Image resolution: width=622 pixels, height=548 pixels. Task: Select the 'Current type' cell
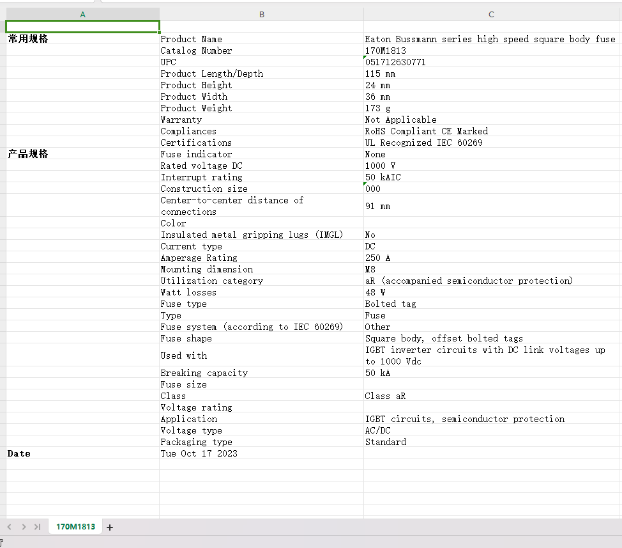coord(261,246)
